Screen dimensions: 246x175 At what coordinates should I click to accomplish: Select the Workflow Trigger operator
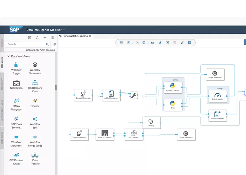(x=16, y=68)
